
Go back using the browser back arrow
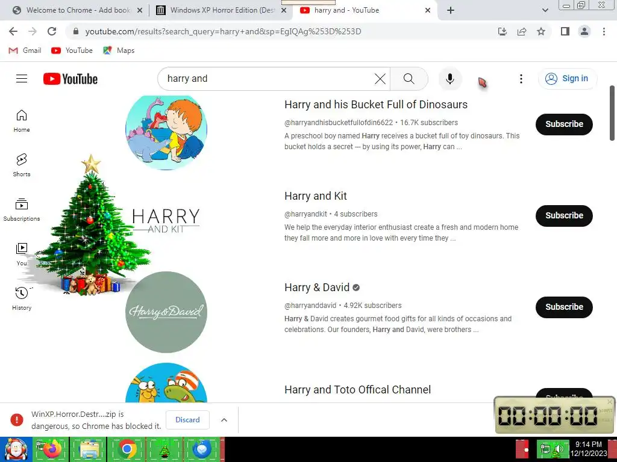click(x=13, y=31)
